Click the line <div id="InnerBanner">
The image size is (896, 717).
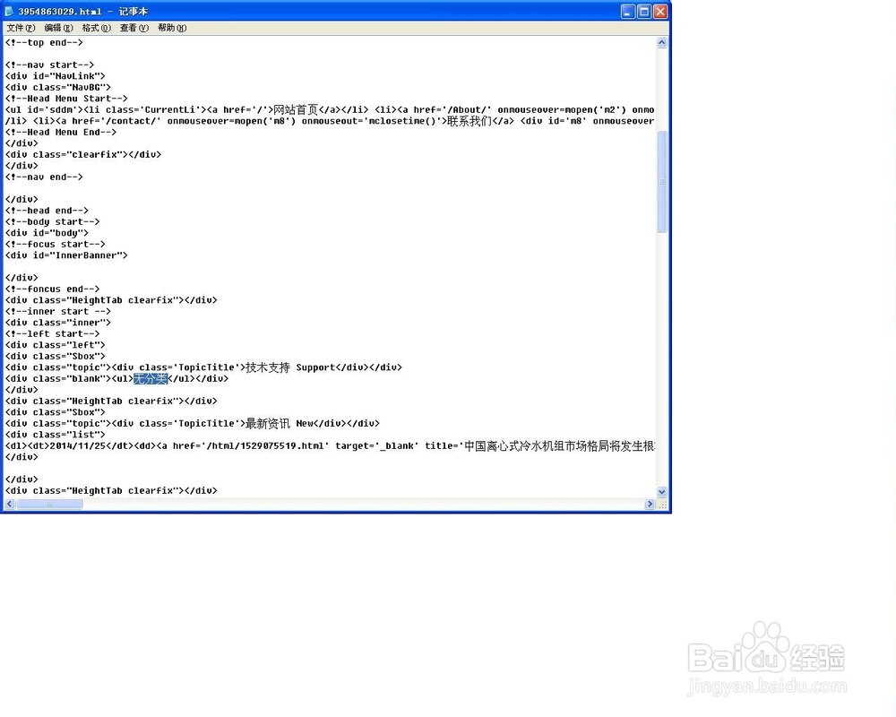click(x=66, y=255)
